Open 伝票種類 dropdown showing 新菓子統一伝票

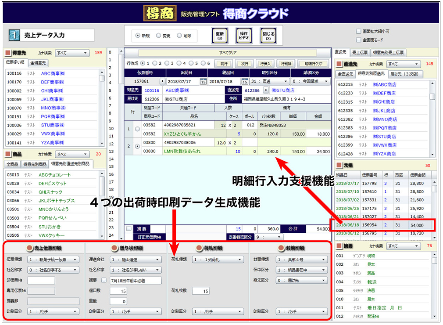(x=53, y=260)
